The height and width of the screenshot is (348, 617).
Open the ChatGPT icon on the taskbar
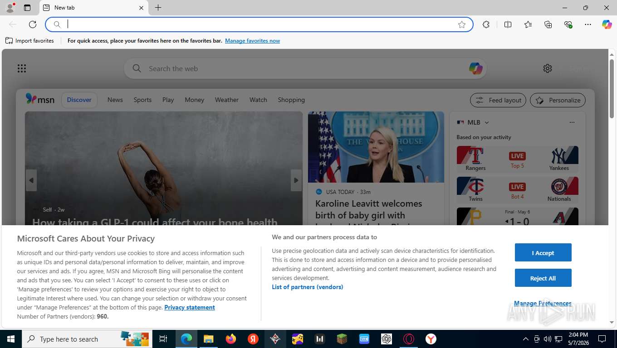[387, 339]
